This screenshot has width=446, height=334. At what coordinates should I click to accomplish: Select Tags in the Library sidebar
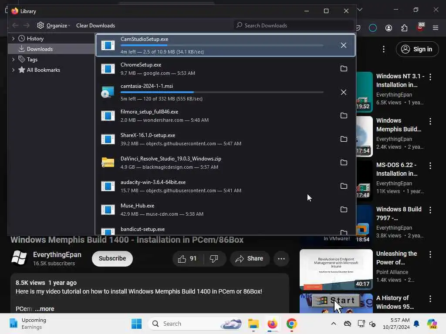pyautogui.click(x=32, y=59)
